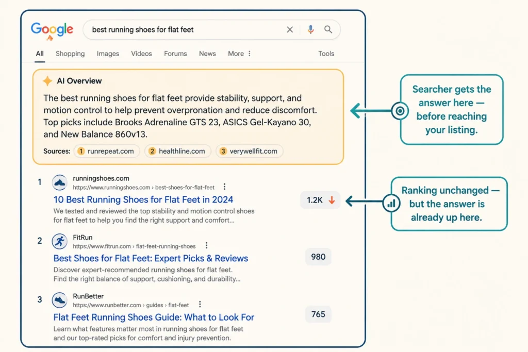Submit search with magnifying glass icon

328,29
